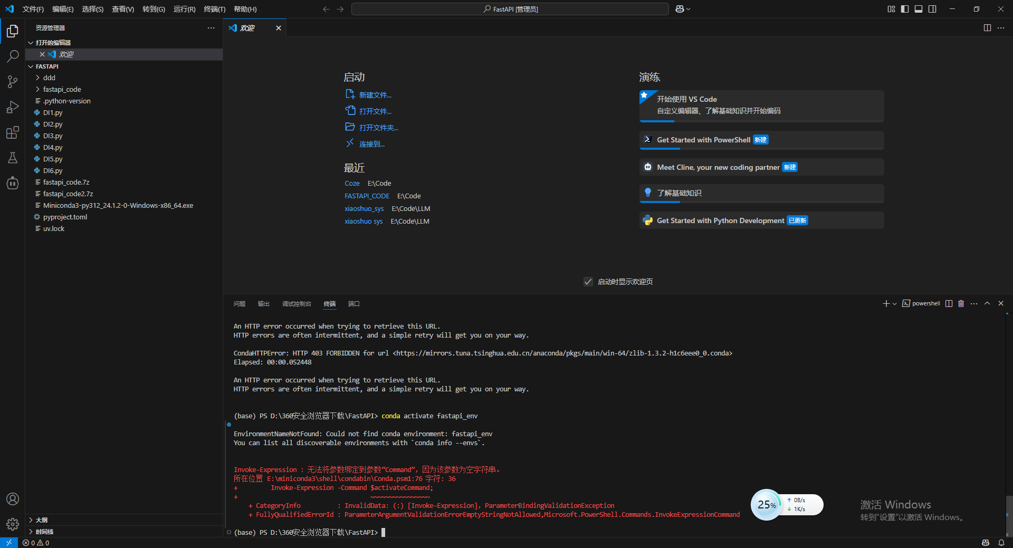This screenshot has width=1013, height=548.
Task: Open Explorer views and more actions ellipsis
Action: point(211,28)
